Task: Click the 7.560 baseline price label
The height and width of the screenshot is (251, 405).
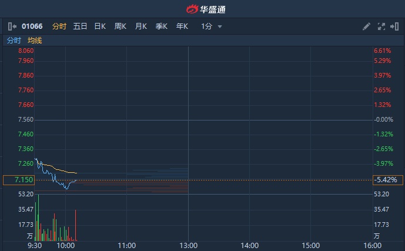Action: (26, 119)
